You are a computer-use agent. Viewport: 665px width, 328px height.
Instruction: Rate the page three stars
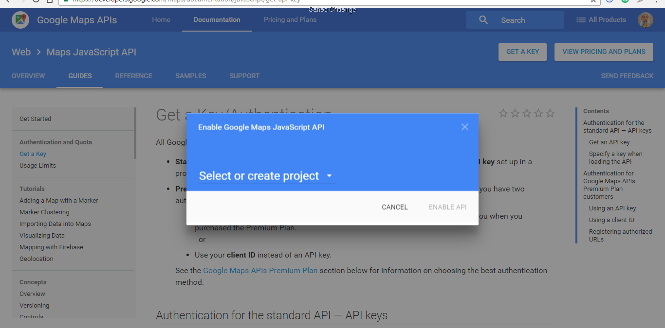pyautogui.click(x=527, y=113)
